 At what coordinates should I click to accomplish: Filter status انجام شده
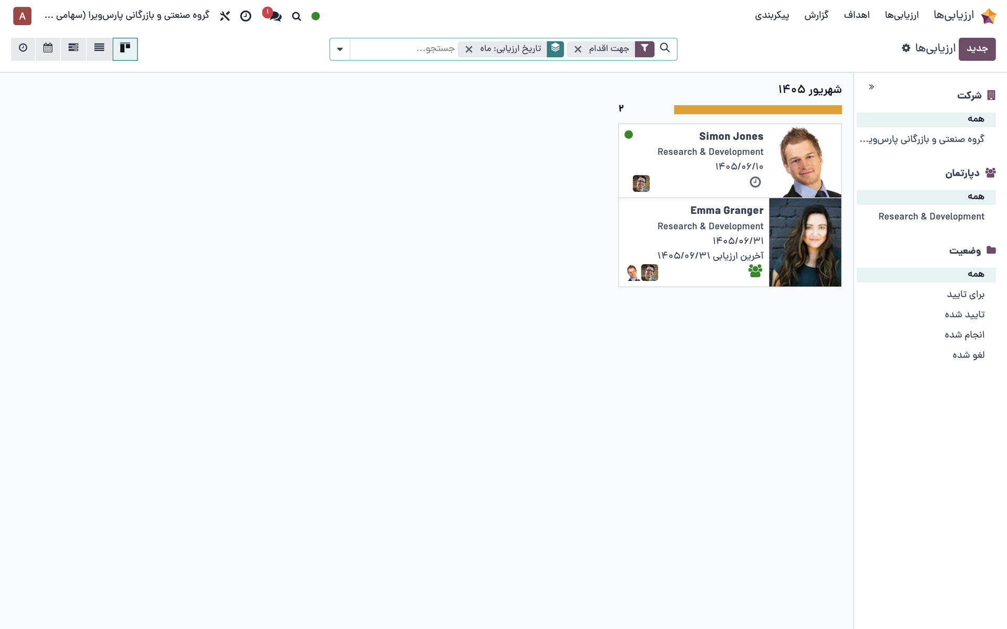pos(965,334)
